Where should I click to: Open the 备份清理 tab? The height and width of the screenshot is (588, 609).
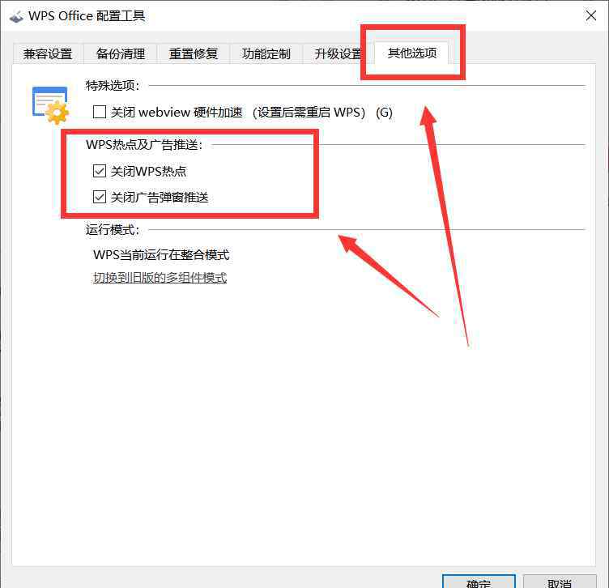click(x=121, y=53)
